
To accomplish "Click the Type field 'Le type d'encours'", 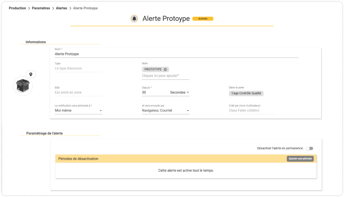I will (x=78, y=68).
